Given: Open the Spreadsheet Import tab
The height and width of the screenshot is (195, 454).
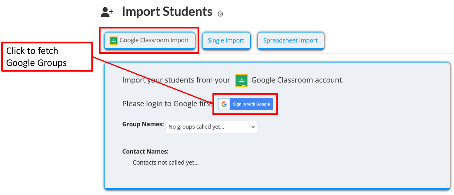Looking at the screenshot, I should pyautogui.click(x=291, y=40).
